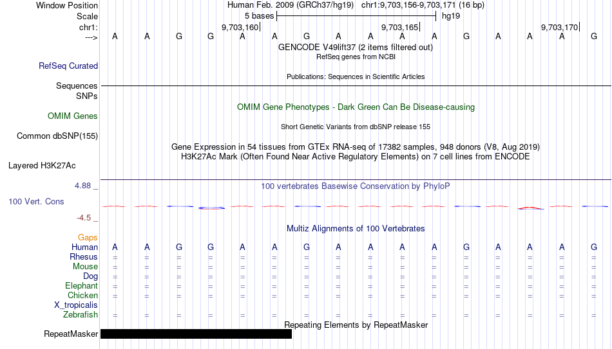This screenshot has width=612, height=349.
Task: Click the sequence direction arrow --->
Action: (x=91, y=37)
